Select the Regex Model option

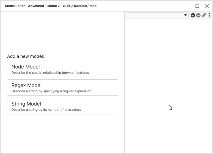(26, 85)
